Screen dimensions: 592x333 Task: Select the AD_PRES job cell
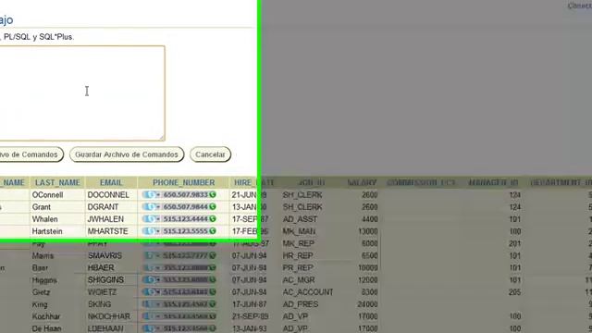click(301, 304)
